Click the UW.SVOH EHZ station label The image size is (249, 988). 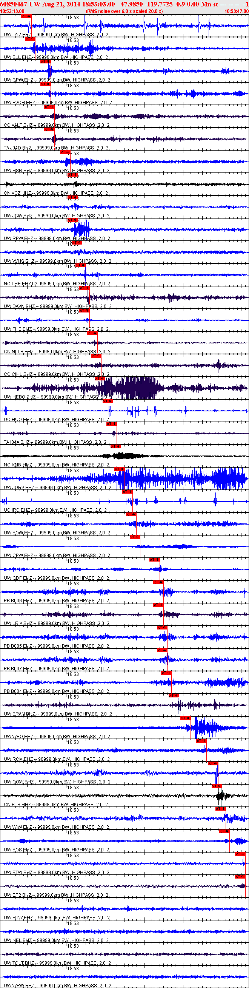pyautogui.click(x=19, y=102)
